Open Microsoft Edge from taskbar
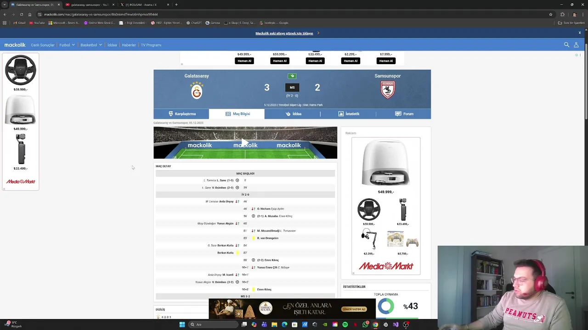 click(x=284, y=324)
